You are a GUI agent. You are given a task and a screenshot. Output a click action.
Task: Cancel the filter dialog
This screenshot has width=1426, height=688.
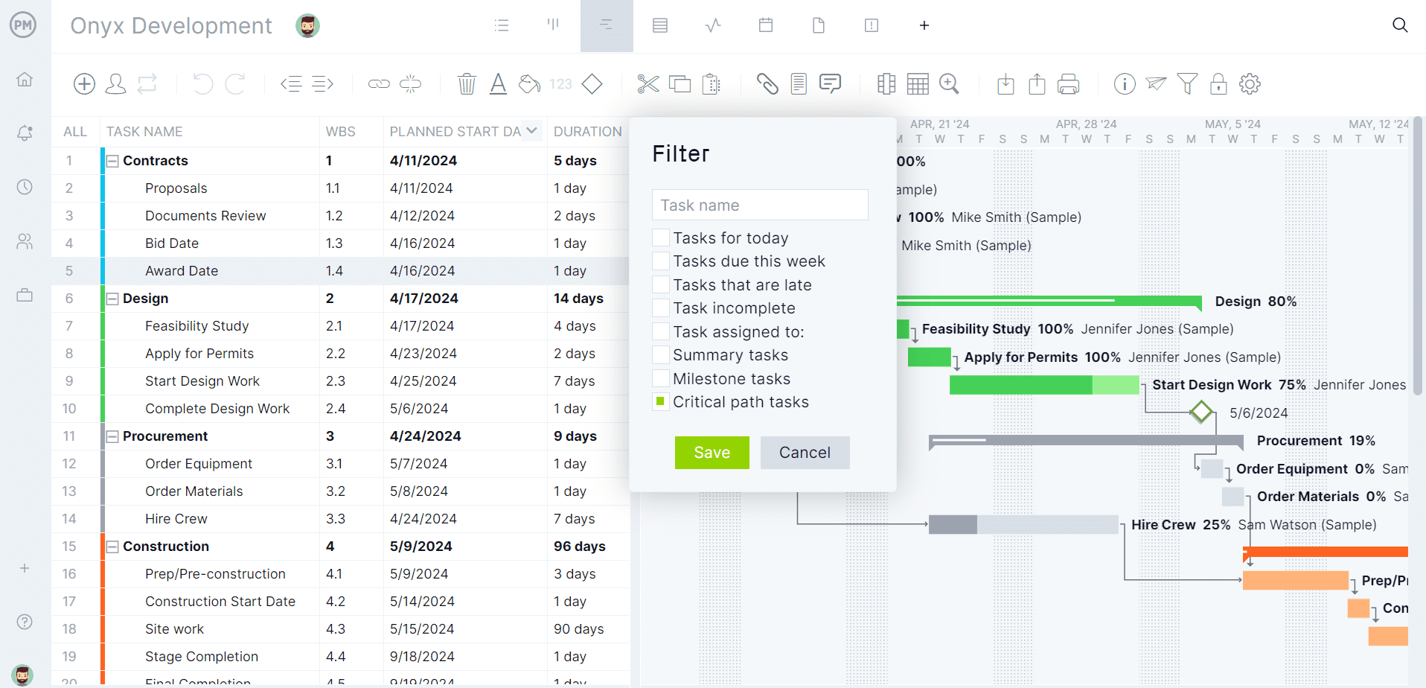tap(805, 452)
